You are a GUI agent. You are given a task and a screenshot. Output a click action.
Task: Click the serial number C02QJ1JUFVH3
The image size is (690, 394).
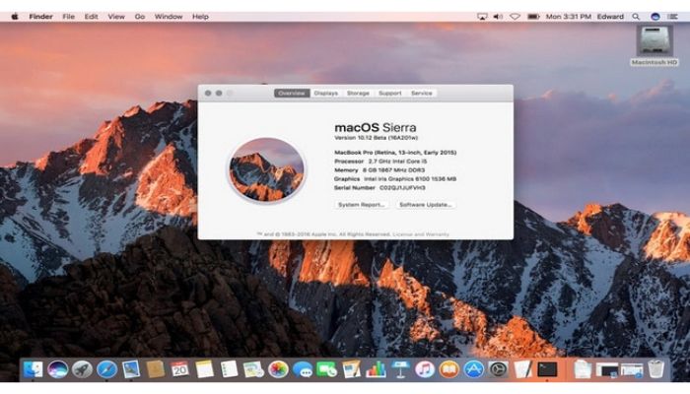coord(402,188)
